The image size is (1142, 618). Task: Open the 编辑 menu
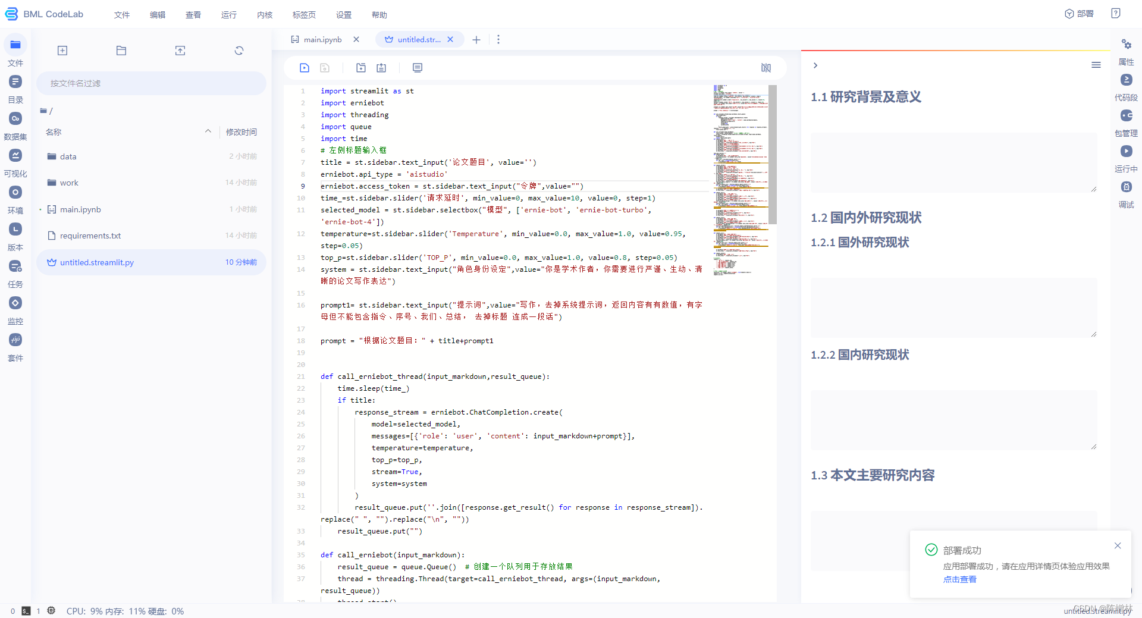tap(158, 15)
